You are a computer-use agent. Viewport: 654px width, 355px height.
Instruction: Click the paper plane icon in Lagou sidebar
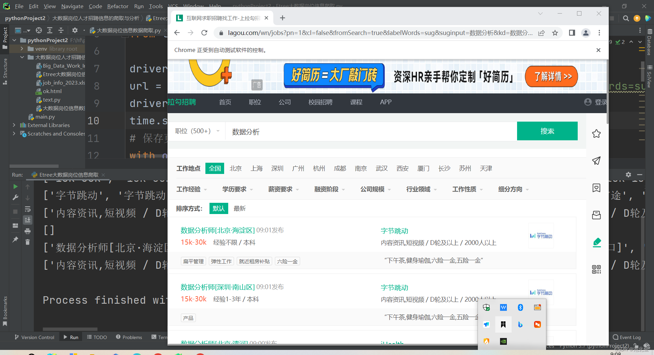[x=596, y=161]
